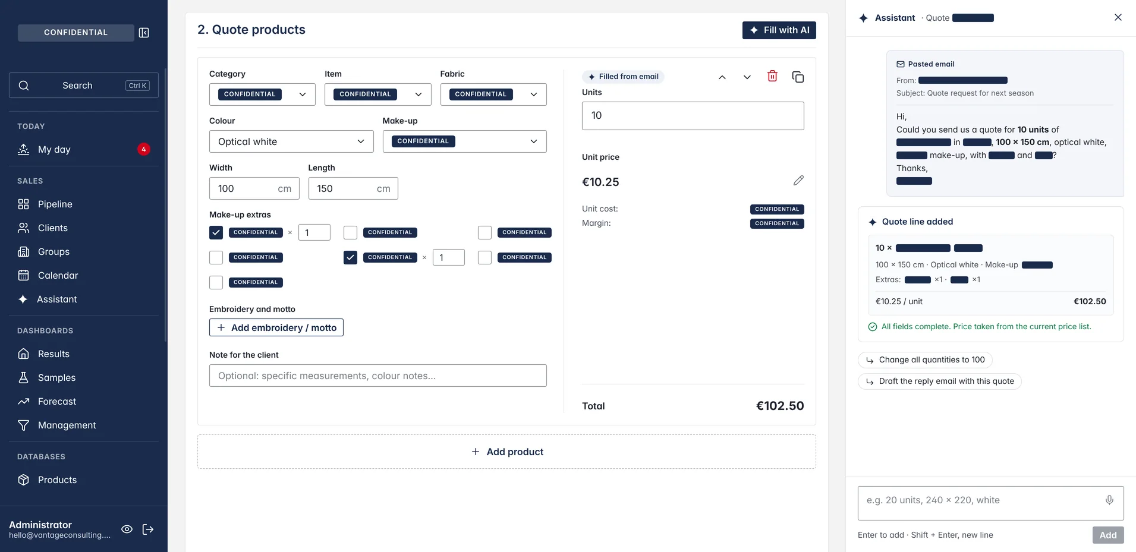Duplicate the product line with copy icon
Image resolution: width=1136 pixels, height=552 pixels.
point(798,77)
